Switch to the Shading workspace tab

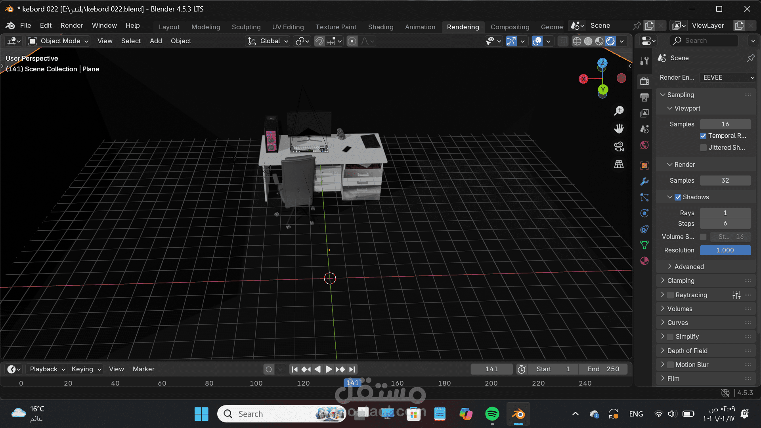tap(380, 27)
